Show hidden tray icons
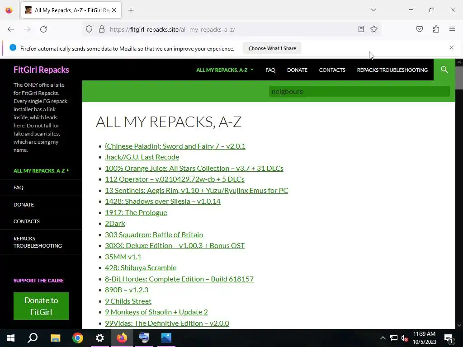Screen dimensions: 463x347 (383, 338)
